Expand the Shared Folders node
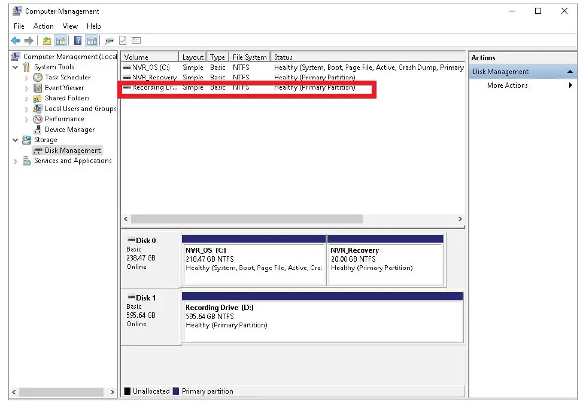586x405 pixels. 26,99
